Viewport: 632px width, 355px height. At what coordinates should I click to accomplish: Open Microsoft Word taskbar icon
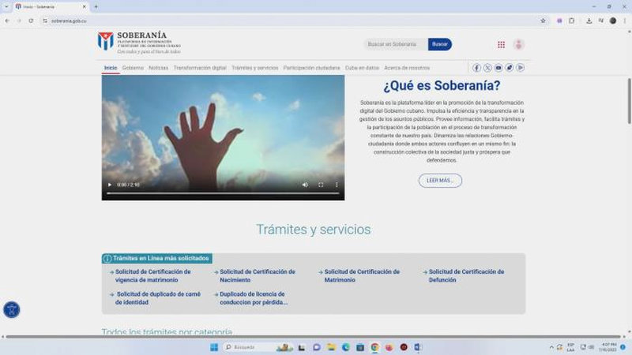tap(418, 347)
